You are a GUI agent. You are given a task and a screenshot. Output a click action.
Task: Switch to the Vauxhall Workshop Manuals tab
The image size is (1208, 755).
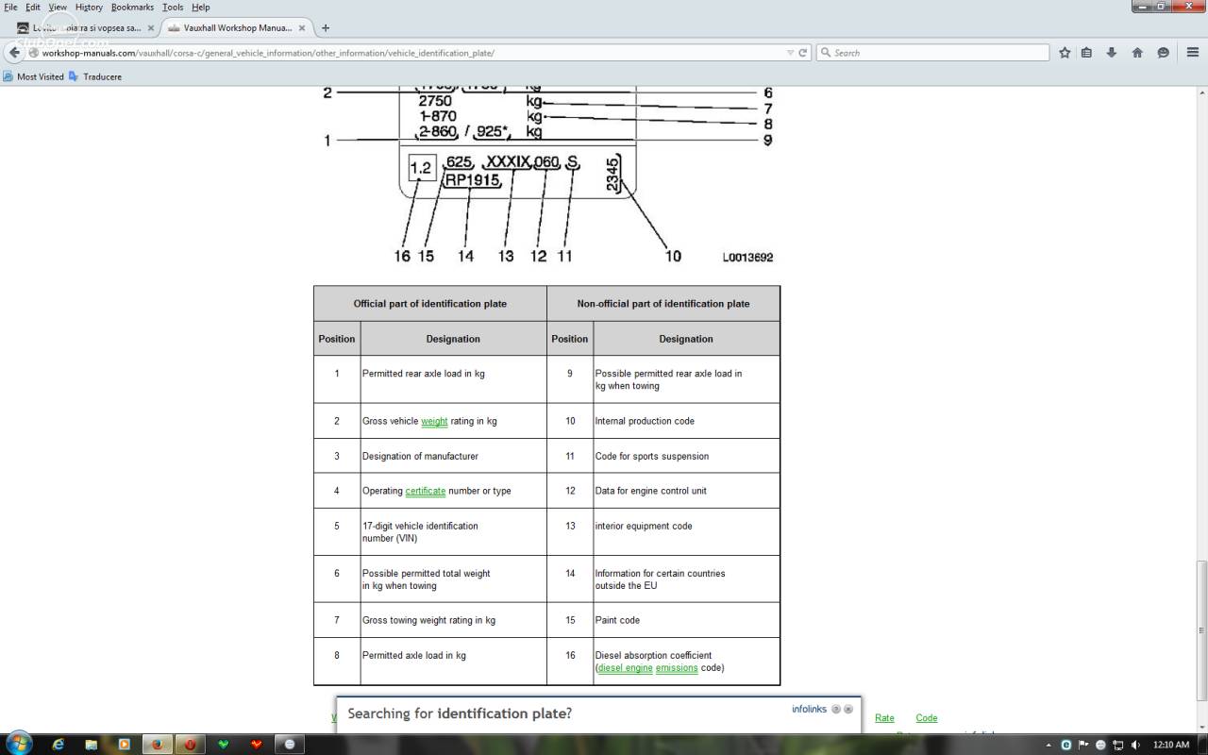click(x=236, y=28)
